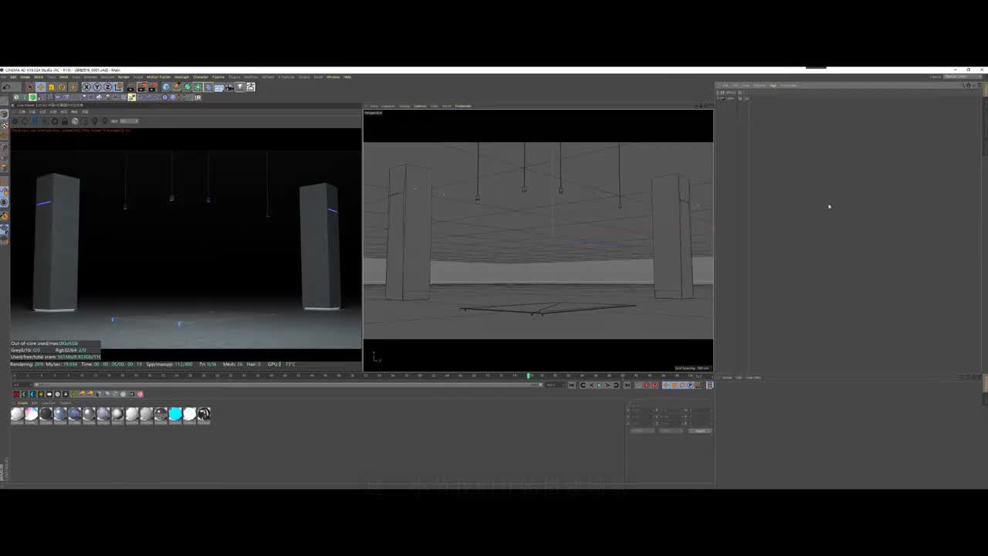Toggle the coordinate system icon
The width and height of the screenshot is (988, 556).
coord(119,86)
